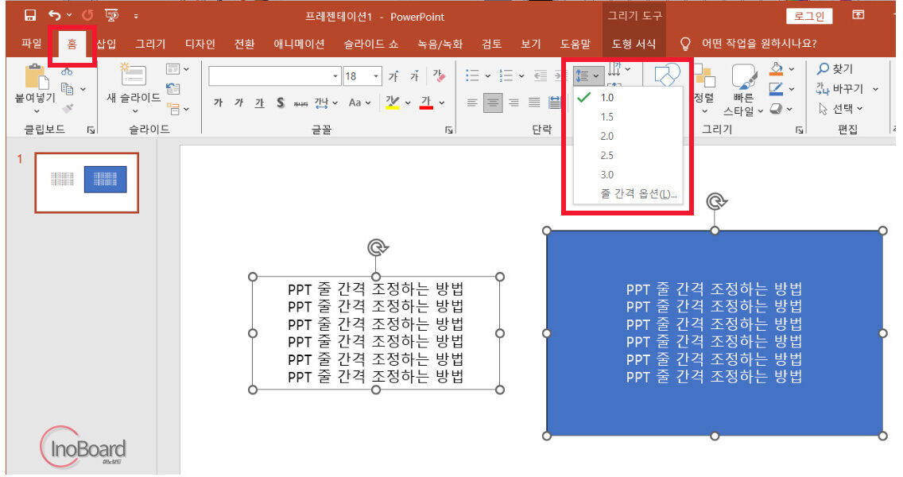Decrease the font size
Image resolution: width=903 pixels, height=477 pixels.
[x=414, y=76]
